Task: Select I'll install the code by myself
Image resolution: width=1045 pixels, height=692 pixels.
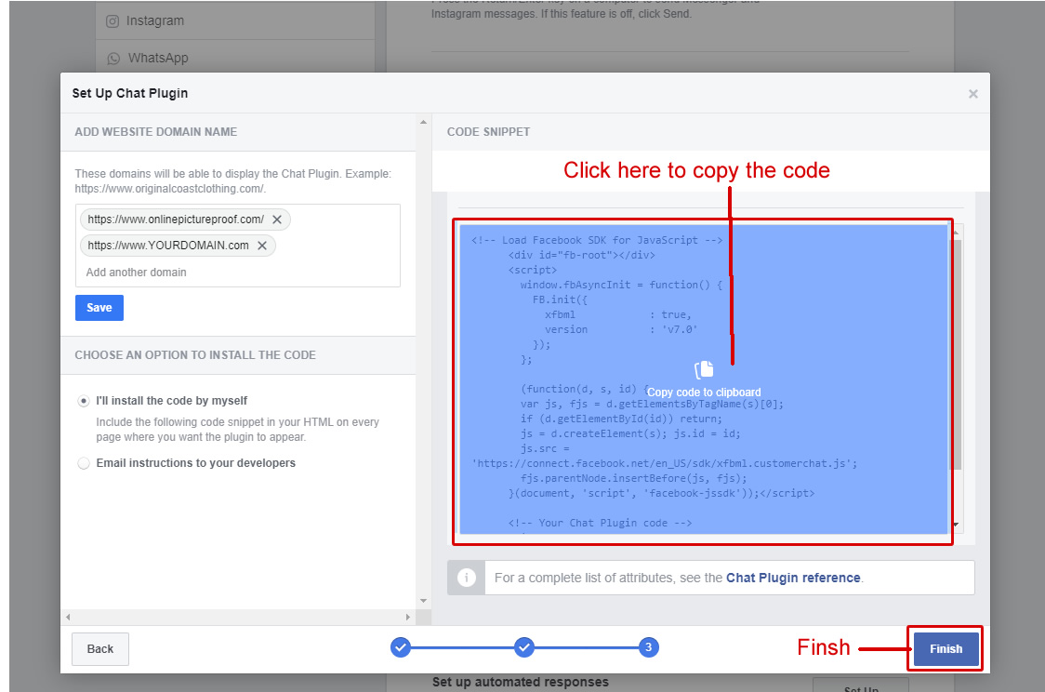Action: (84, 401)
